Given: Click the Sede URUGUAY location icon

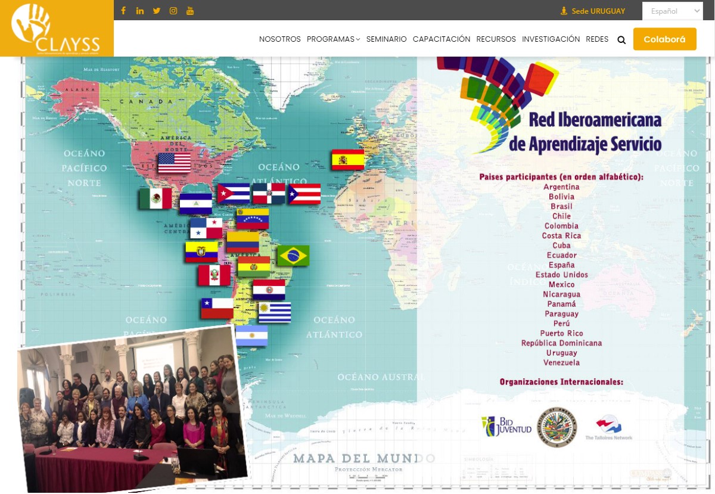Looking at the screenshot, I should [563, 10].
